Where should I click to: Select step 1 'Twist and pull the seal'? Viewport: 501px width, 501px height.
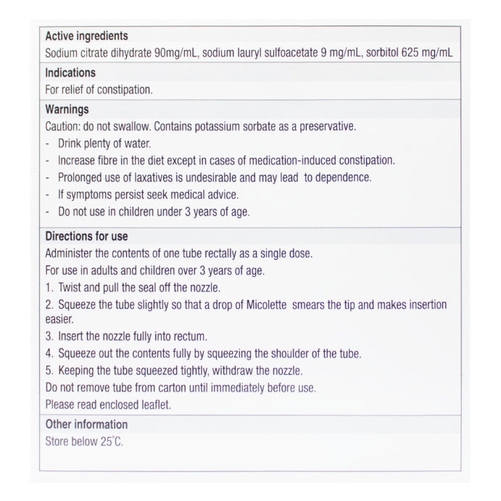(133, 288)
